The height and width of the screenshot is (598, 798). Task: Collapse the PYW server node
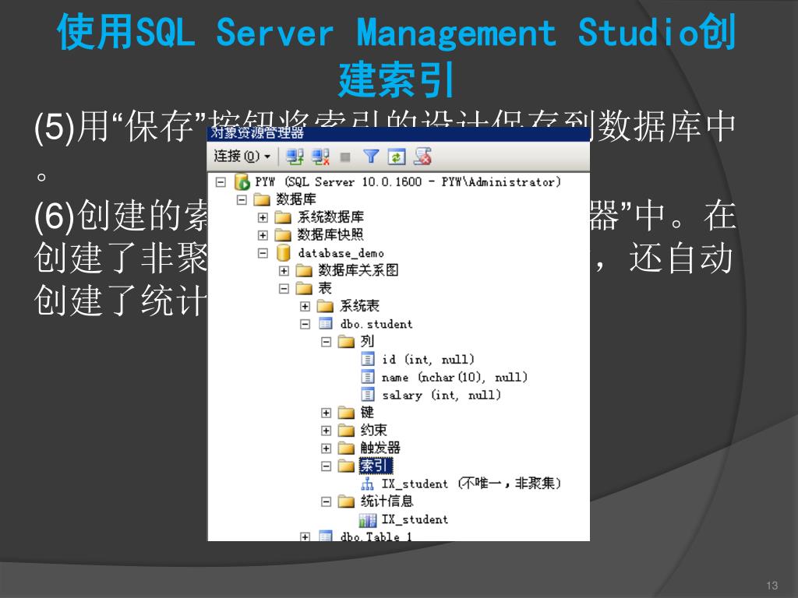coord(221,182)
